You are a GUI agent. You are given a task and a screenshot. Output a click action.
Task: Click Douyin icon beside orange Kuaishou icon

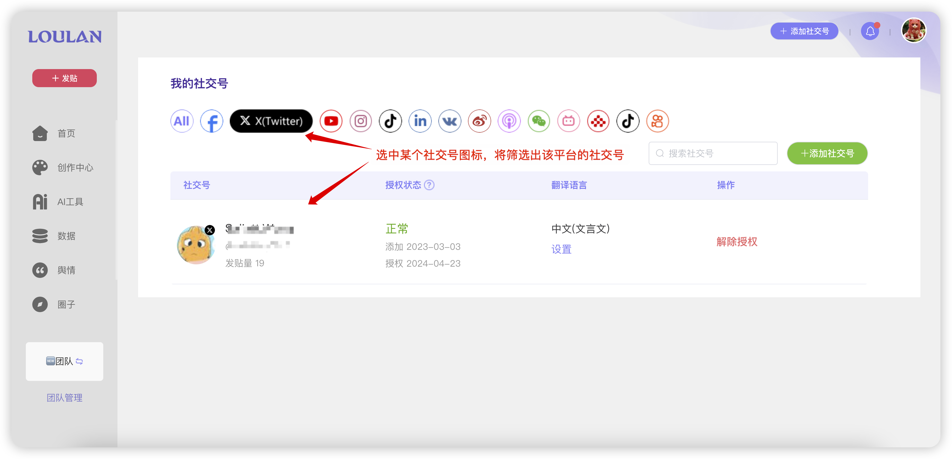(x=628, y=121)
